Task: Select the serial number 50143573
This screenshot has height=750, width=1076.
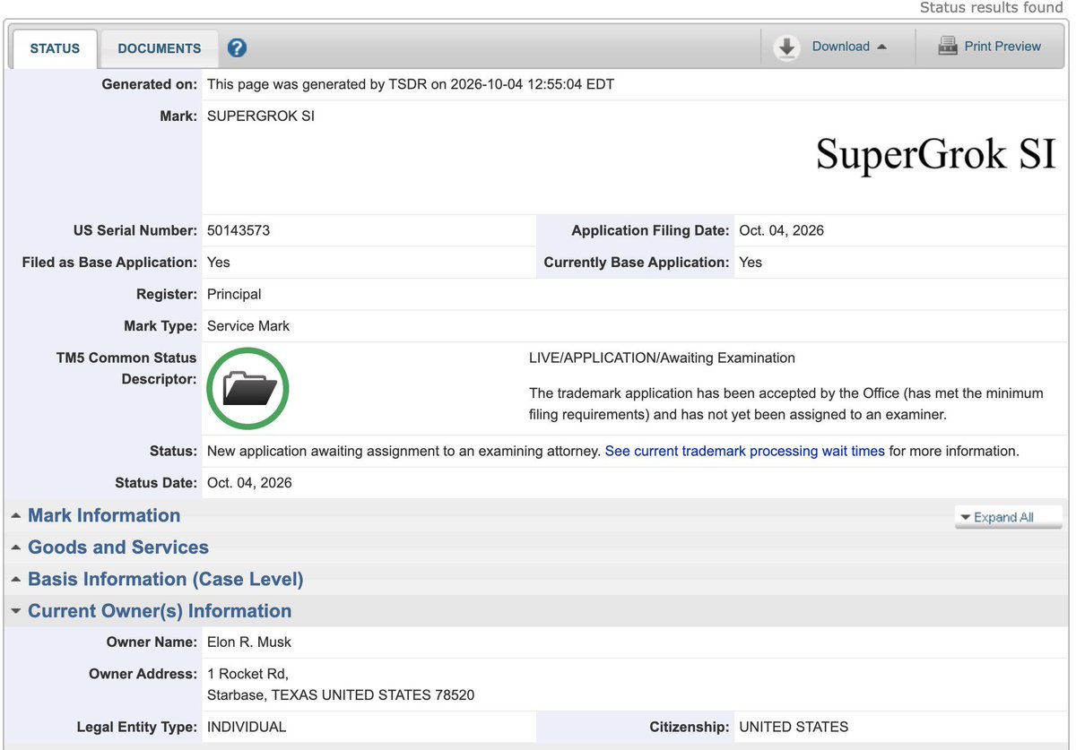Action: (239, 230)
